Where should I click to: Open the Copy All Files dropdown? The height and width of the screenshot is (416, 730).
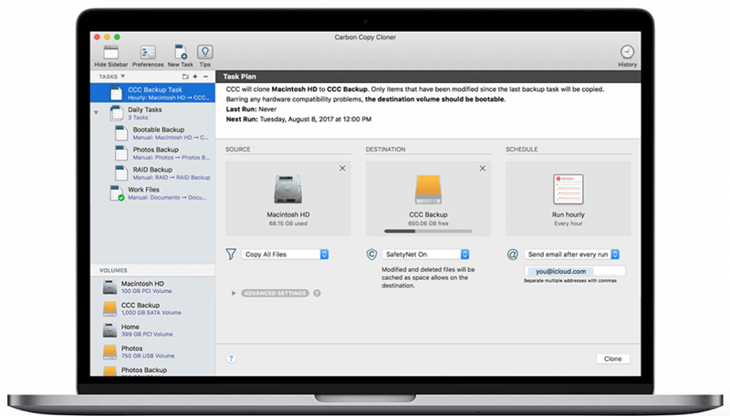click(285, 254)
